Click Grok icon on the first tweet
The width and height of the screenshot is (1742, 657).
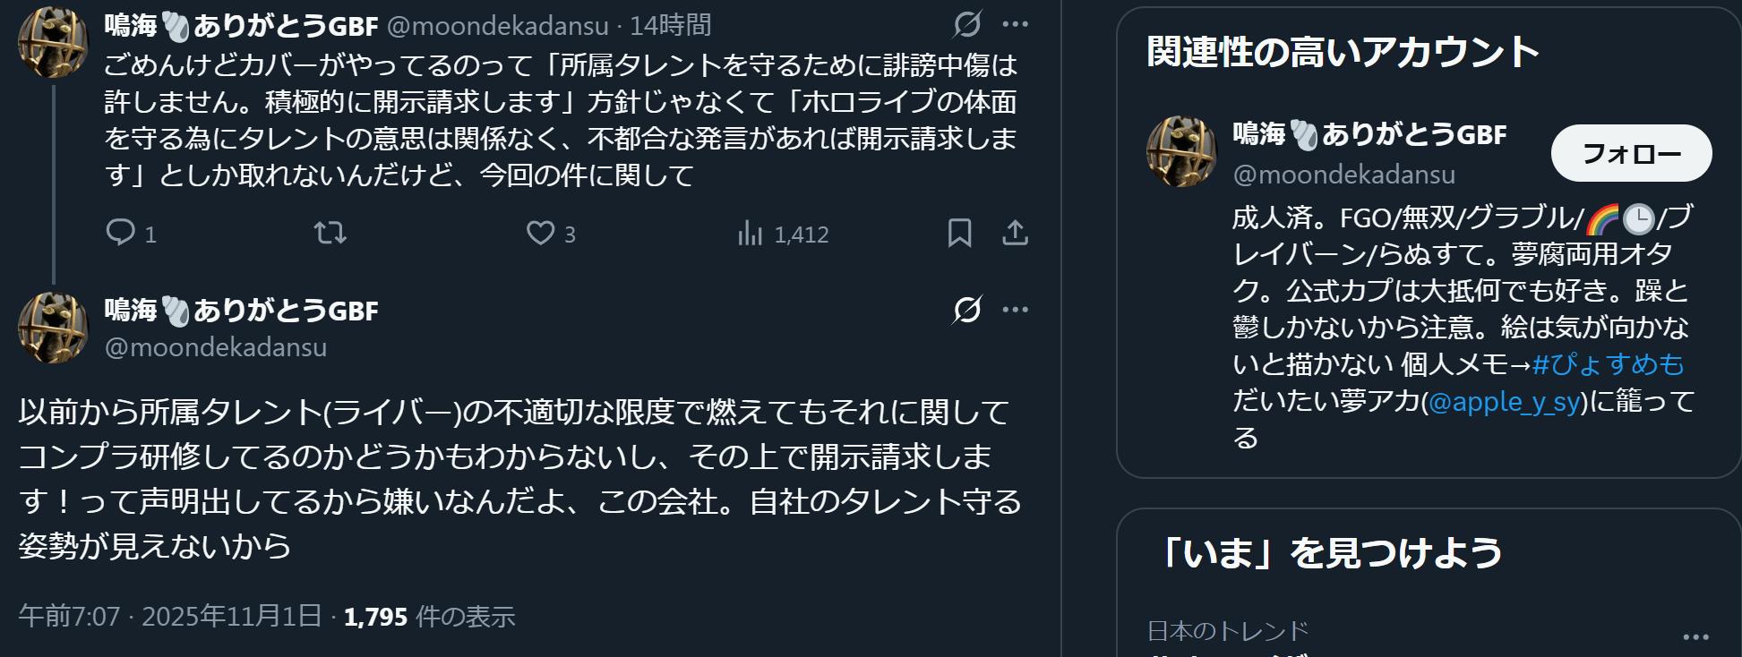[967, 24]
